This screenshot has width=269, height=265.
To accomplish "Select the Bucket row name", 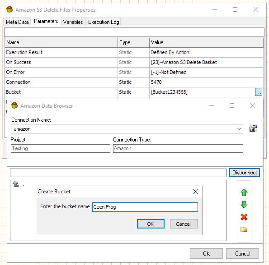I will pos(14,92).
